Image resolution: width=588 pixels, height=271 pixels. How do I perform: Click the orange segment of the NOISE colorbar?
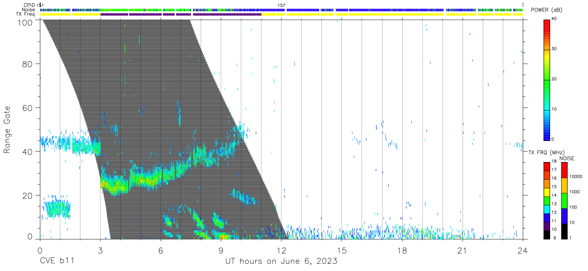click(564, 185)
